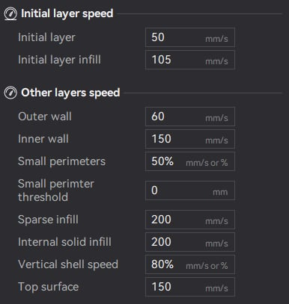Screen dimensions: 289x304
Task: Click the Initial layer speed gauge icon
Action: (10, 13)
